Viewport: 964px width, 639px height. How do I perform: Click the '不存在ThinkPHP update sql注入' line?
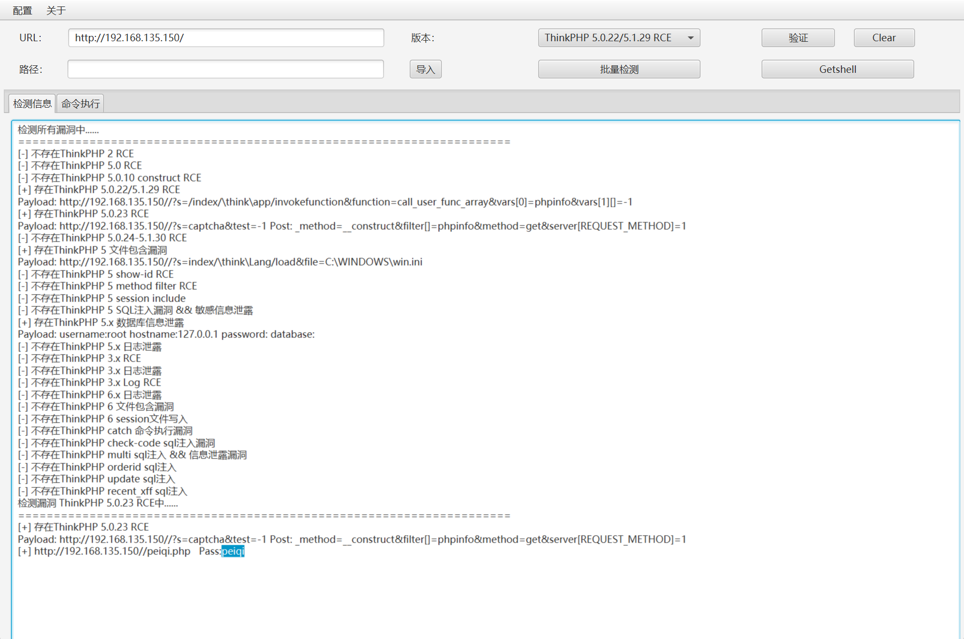[x=96, y=479]
